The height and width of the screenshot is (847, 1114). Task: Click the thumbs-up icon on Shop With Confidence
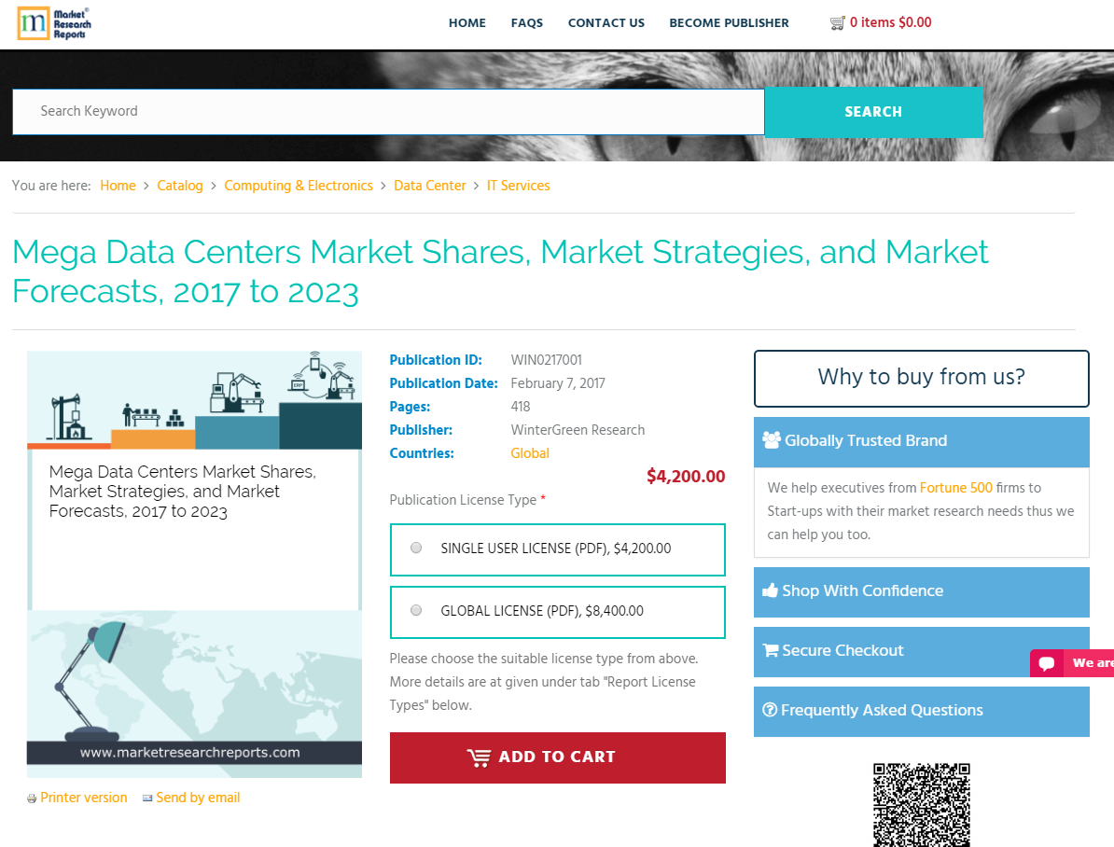769,590
